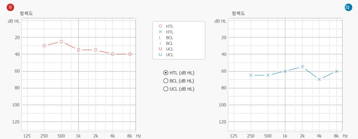Click left-ear X marker at 8k Hz
The image size is (358, 139).
coord(337,71)
